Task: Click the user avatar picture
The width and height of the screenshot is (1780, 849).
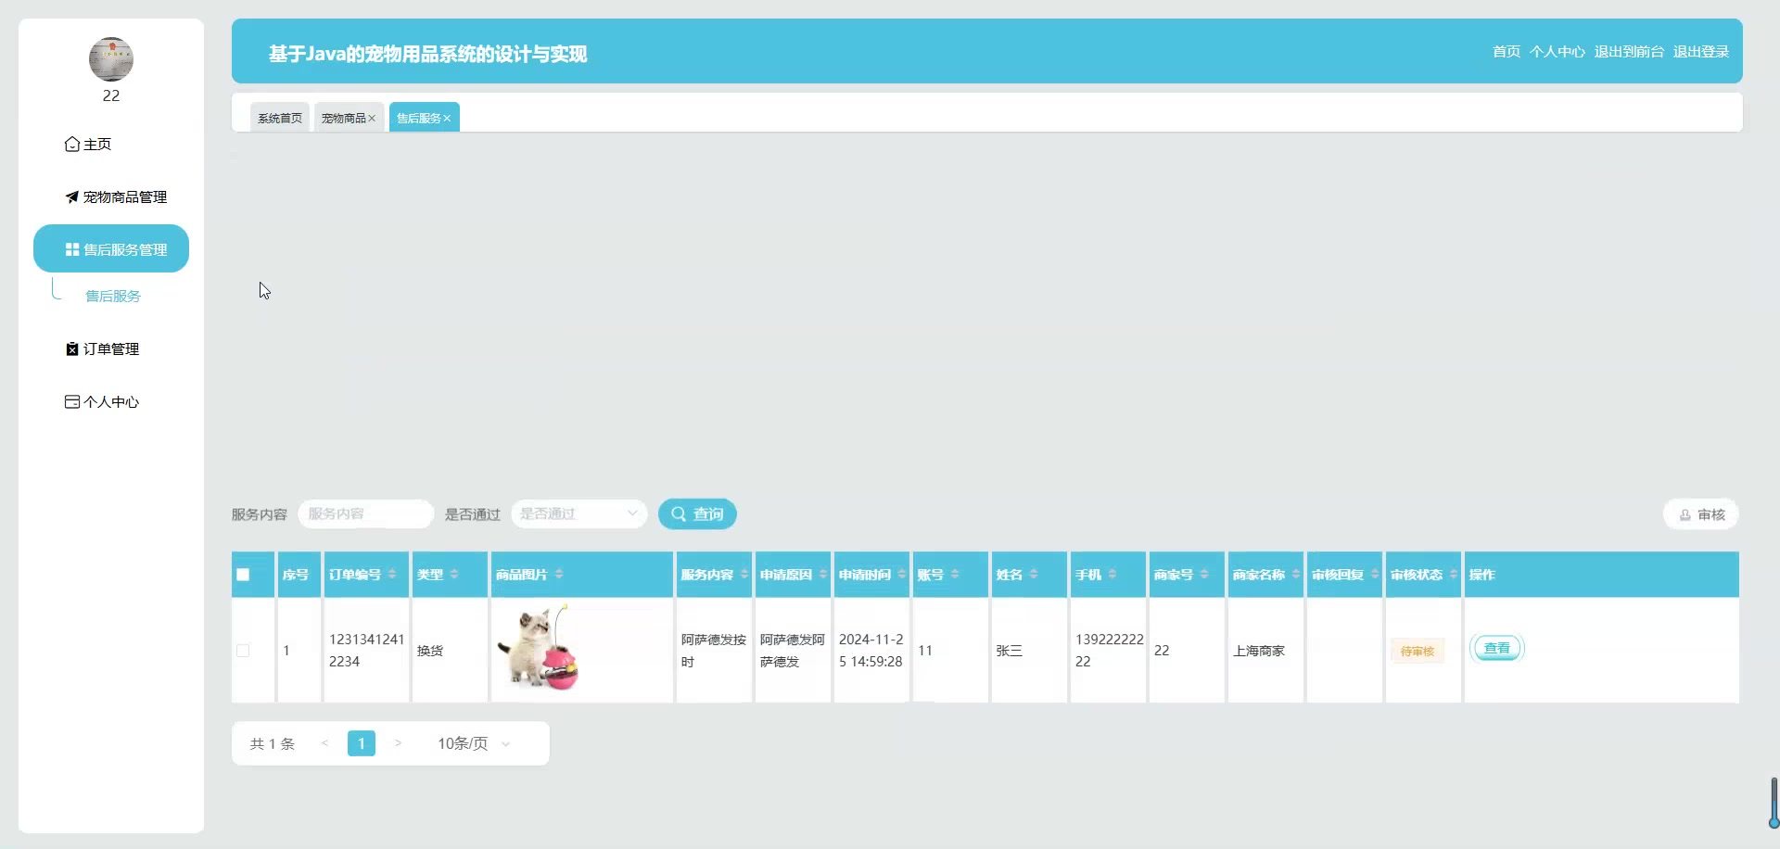Action: point(111,59)
